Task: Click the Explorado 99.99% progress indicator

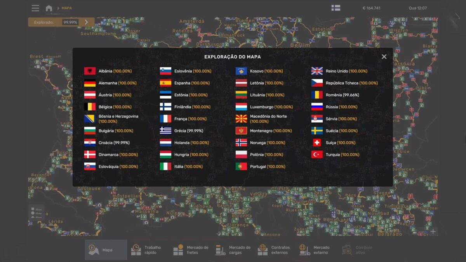Action: click(x=70, y=22)
